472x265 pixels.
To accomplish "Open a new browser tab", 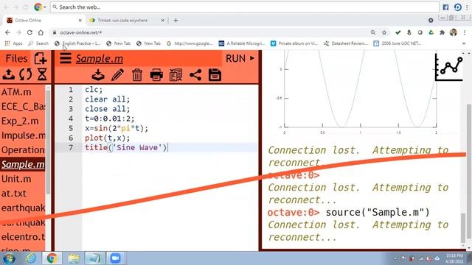I will [x=176, y=21].
